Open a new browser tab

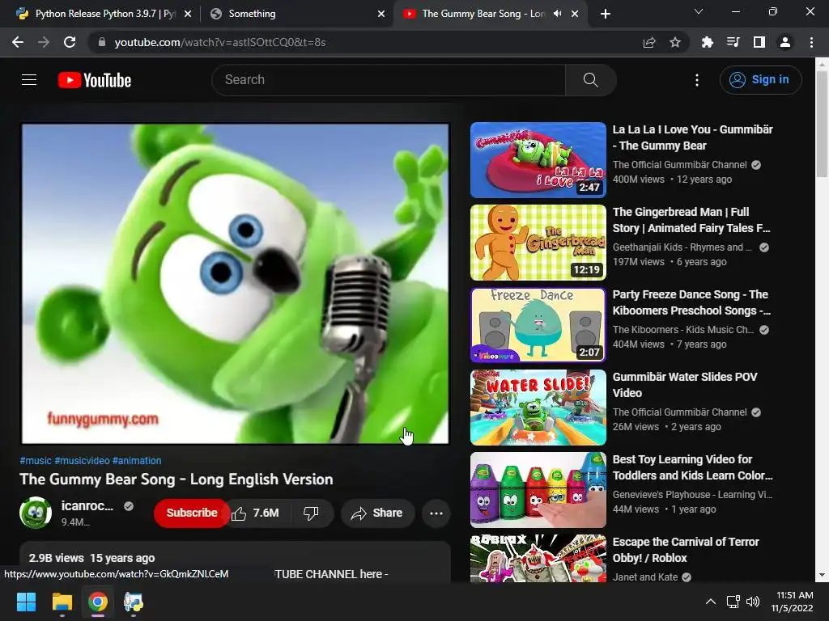(606, 14)
